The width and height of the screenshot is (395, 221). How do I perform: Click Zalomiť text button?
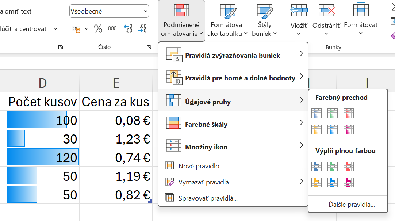pyautogui.click(x=16, y=11)
